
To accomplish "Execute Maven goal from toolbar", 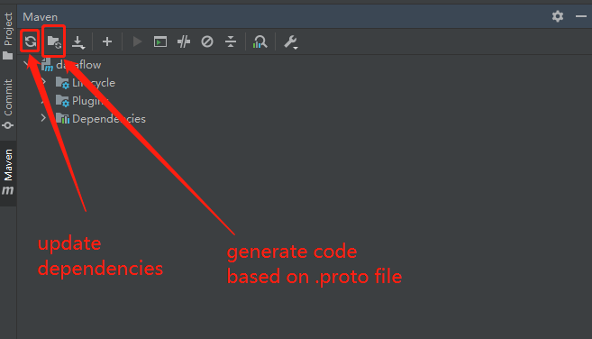I will 160,41.
